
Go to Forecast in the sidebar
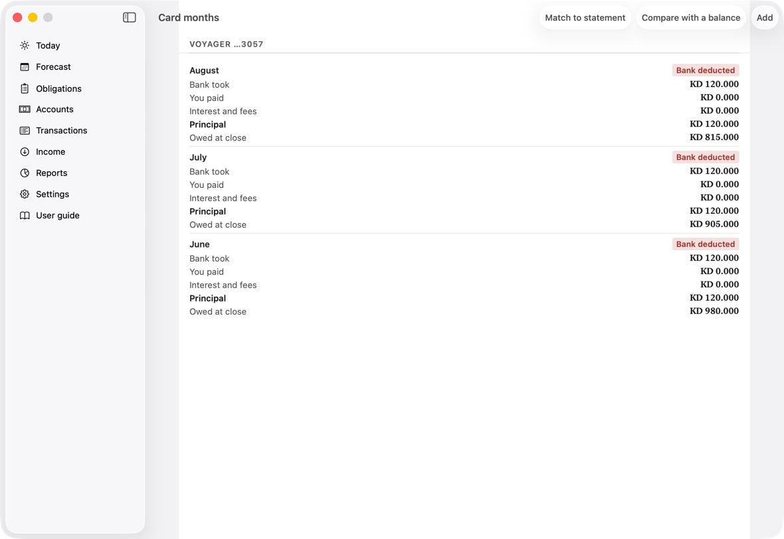coord(75,67)
